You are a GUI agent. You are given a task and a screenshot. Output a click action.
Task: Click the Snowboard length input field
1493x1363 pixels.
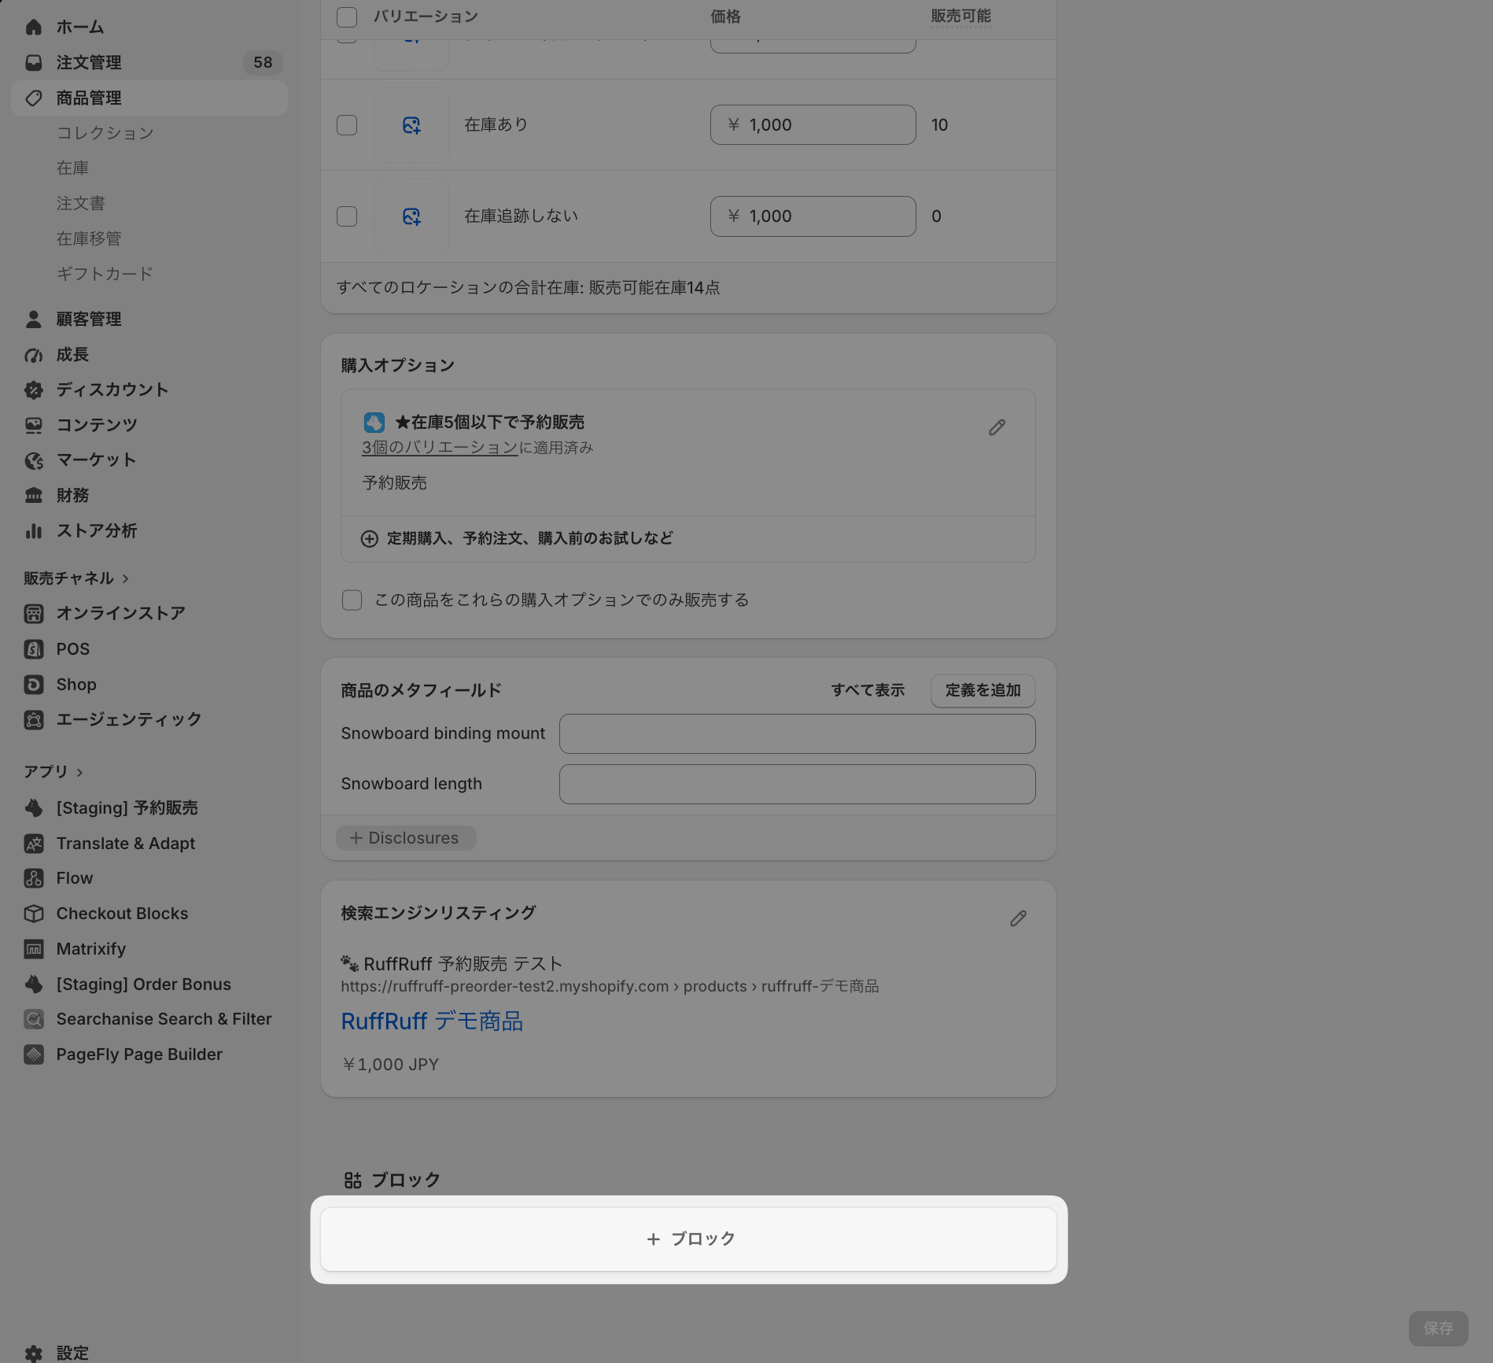click(797, 784)
